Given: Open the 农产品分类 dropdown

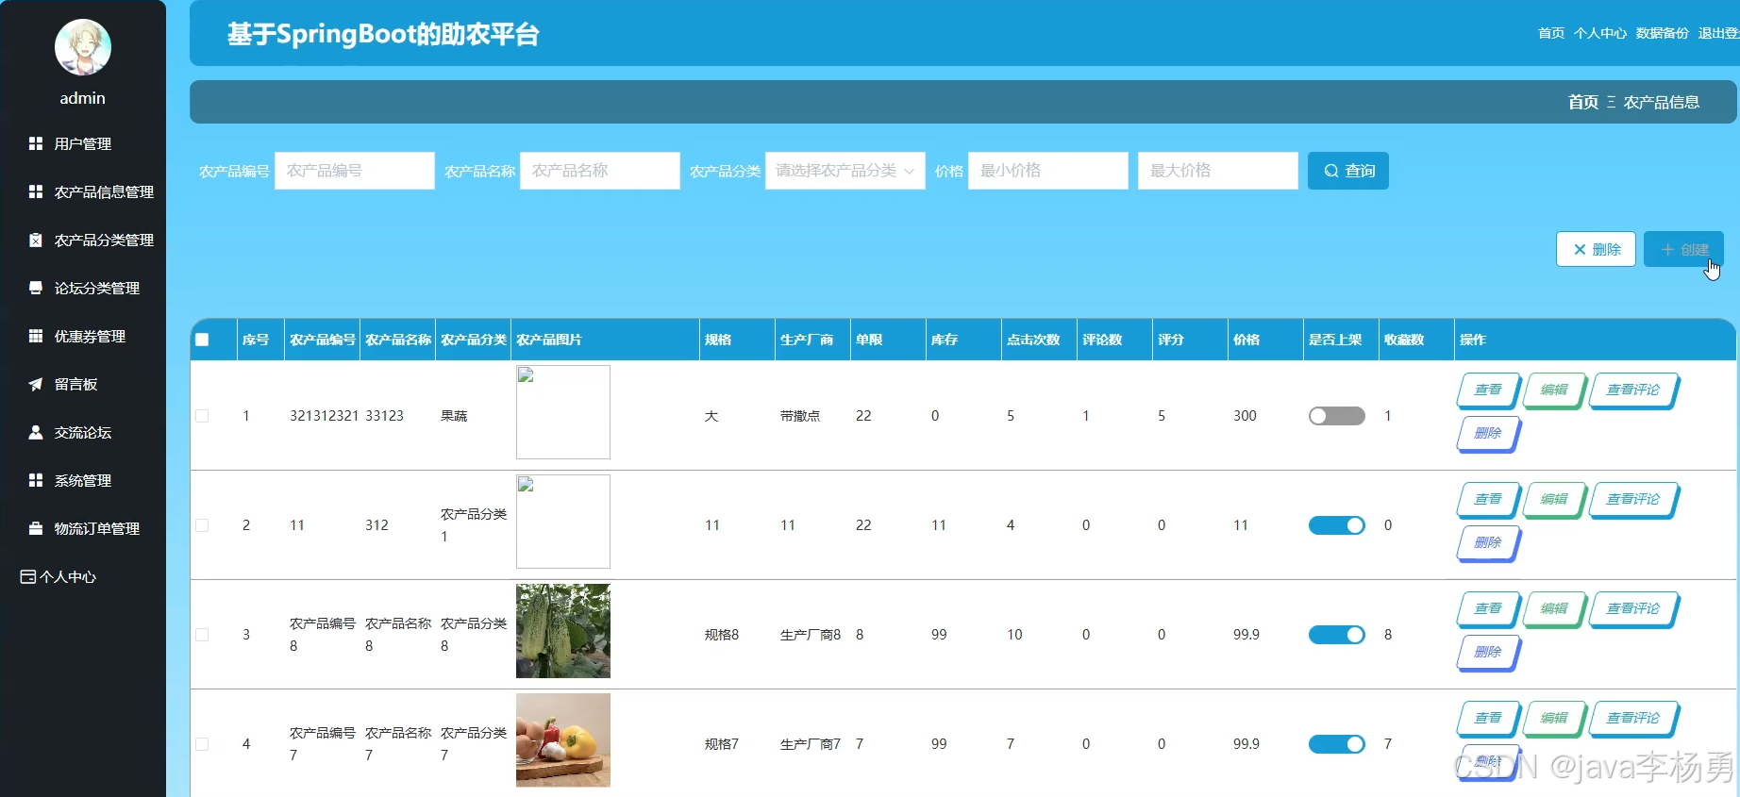Looking at the screenshot, I should tap(845, 171).
